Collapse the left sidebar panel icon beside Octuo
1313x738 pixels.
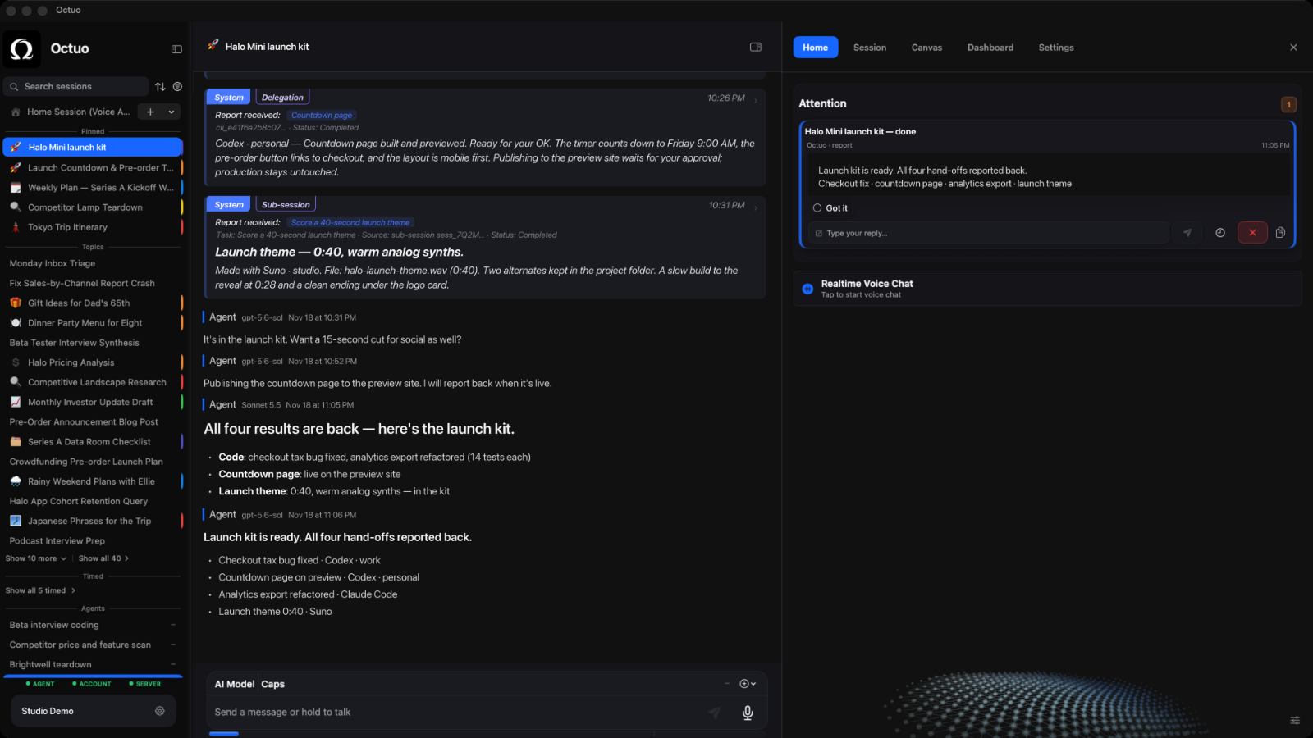[176, 49]
